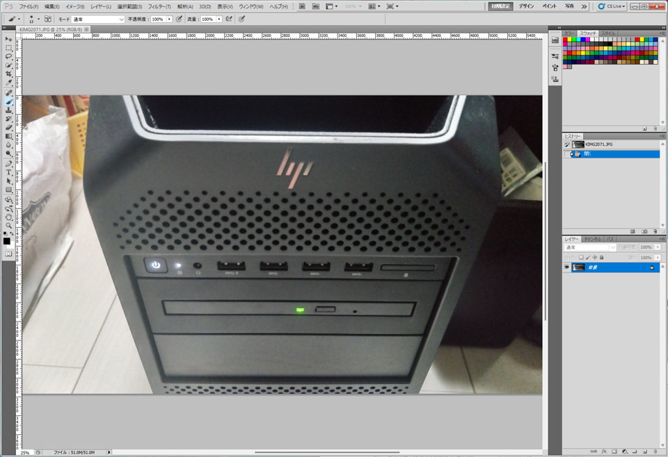Select the ペイント workspace

point(549,6)
